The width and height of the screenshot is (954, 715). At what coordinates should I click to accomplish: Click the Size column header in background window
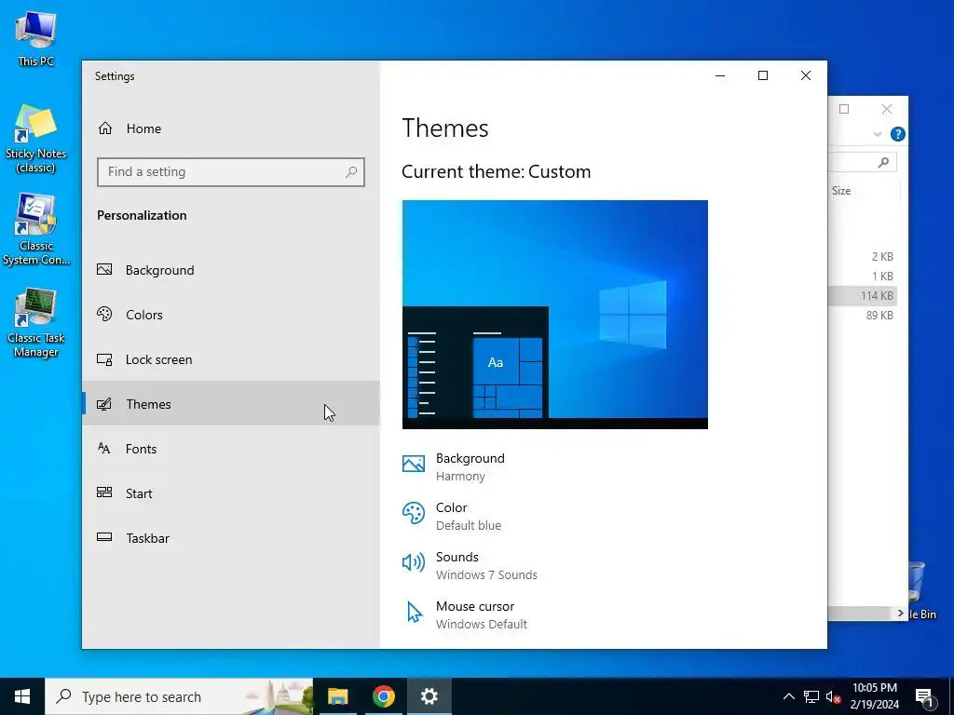click(x=841, y=191)
